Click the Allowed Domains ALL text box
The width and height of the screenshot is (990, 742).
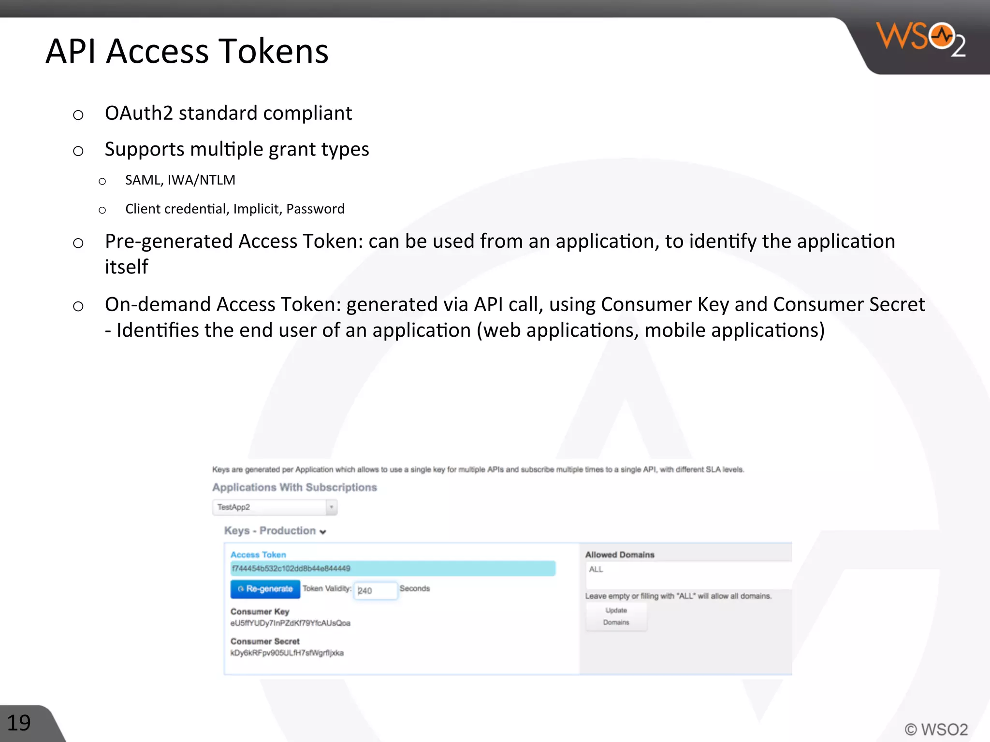(688, 575)
